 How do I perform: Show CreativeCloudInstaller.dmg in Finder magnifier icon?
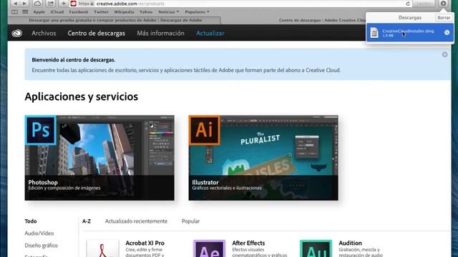(x=447, y=33)
